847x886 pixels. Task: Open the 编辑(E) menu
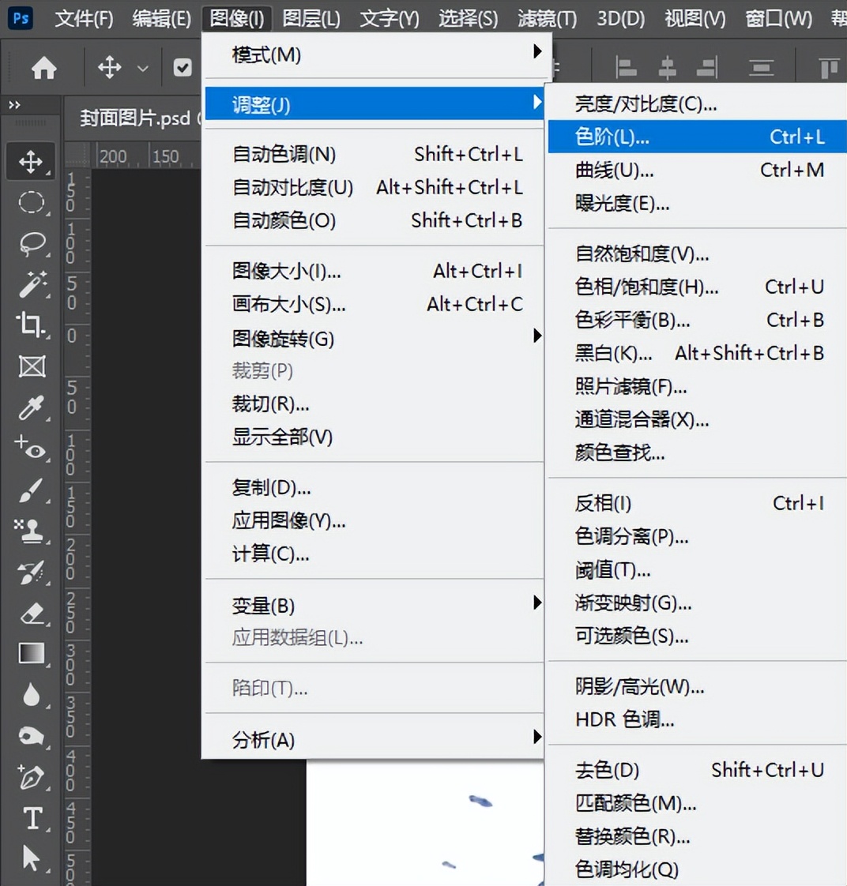click(162, 19)
